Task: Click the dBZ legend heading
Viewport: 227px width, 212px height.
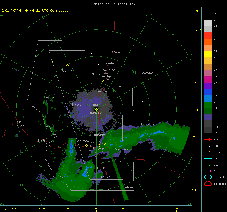Action: click(x=214, y=13)
